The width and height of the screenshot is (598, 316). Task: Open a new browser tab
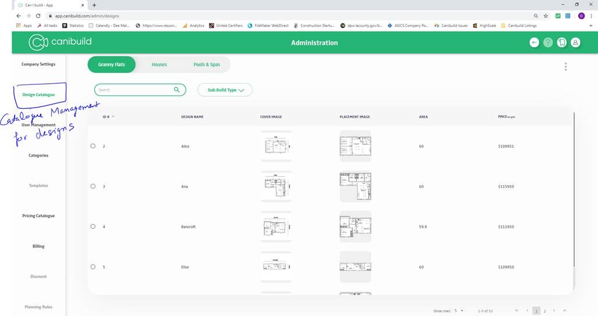tap(94, 5)
